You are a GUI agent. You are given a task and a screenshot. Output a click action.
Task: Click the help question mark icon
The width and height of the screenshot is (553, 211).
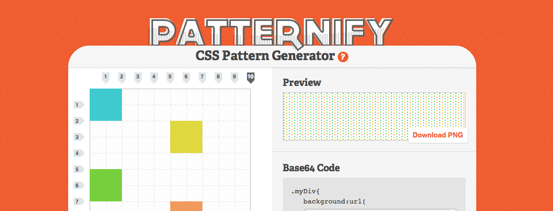[x=343, y=57]
